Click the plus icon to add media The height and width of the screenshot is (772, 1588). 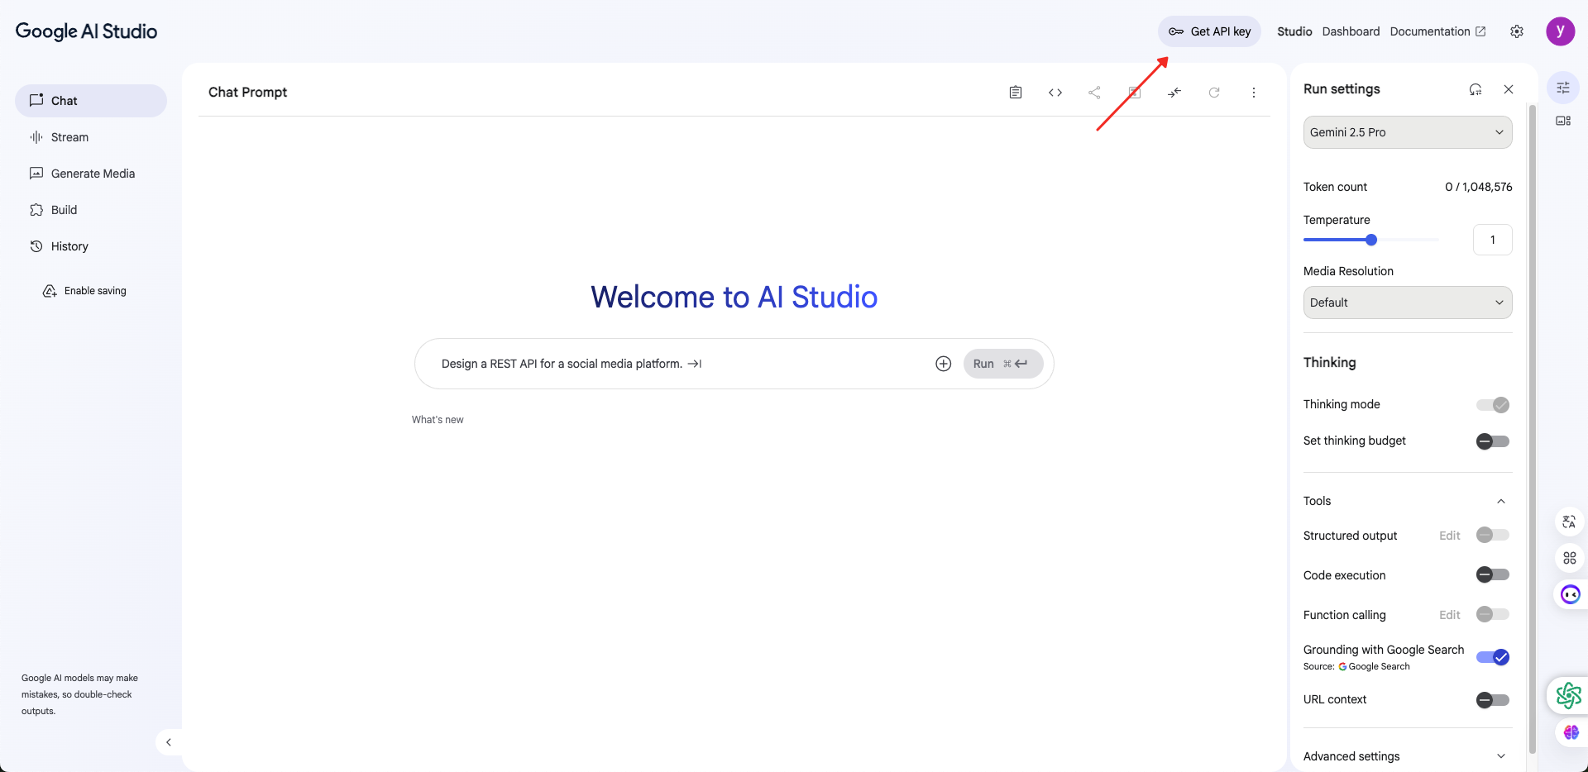(944, 364)
